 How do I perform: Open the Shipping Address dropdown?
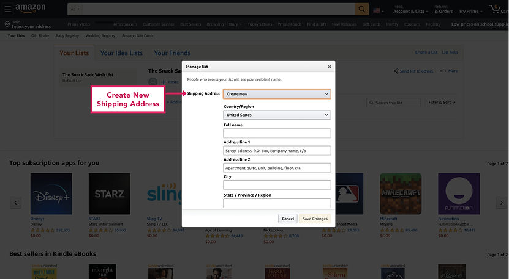(x=277, y=94)
